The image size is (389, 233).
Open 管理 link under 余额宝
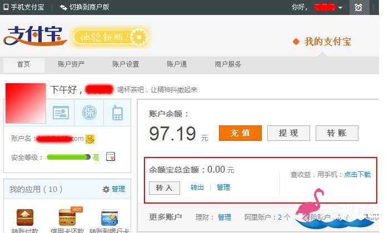223,188
